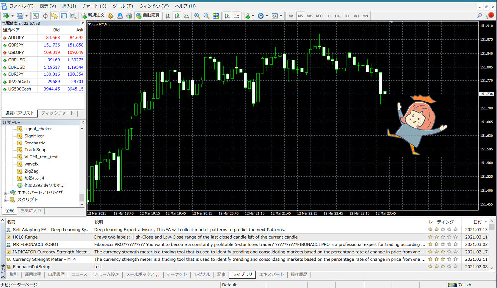Select the H1 timeframe

[329, 16]
